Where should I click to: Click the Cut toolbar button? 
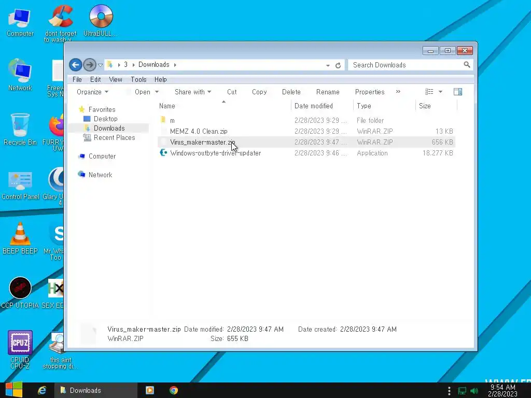pyautogui.click(x=232, y=92)
